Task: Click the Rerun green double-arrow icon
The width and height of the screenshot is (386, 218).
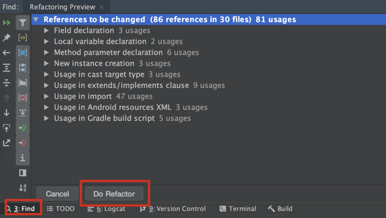Action: click(6, 23)
